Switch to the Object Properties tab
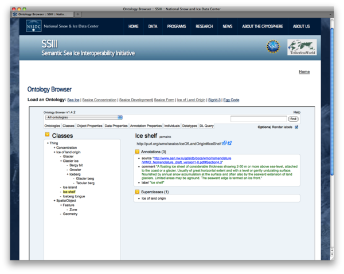 pos(89,126)
